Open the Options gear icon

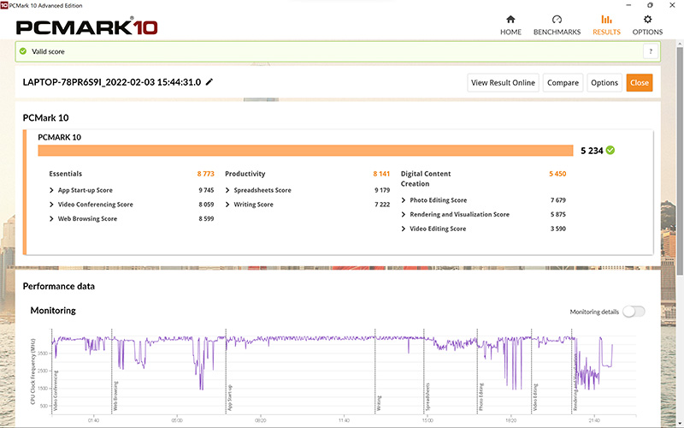pos(647,20)
